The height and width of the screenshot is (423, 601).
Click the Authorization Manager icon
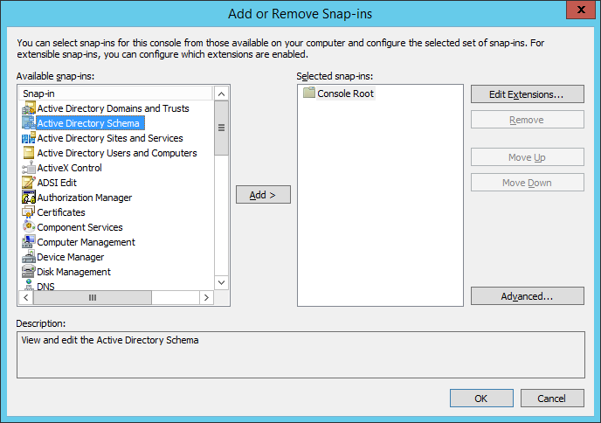pyautogui.click(x=29, y=198)
